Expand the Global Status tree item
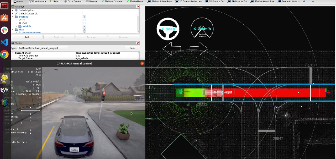 click(x=13, y=14)
